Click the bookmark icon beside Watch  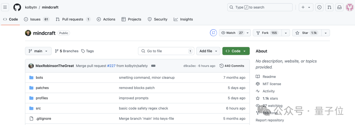(213, 33)
